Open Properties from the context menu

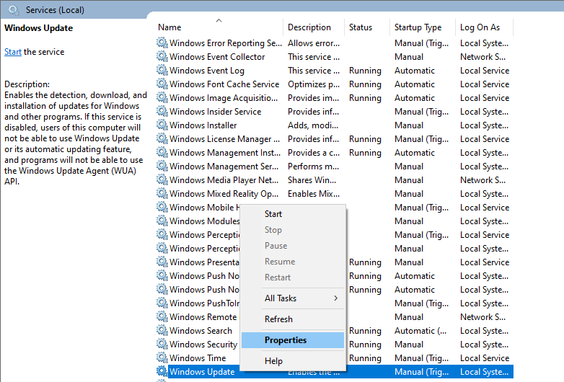click(293, 340)
